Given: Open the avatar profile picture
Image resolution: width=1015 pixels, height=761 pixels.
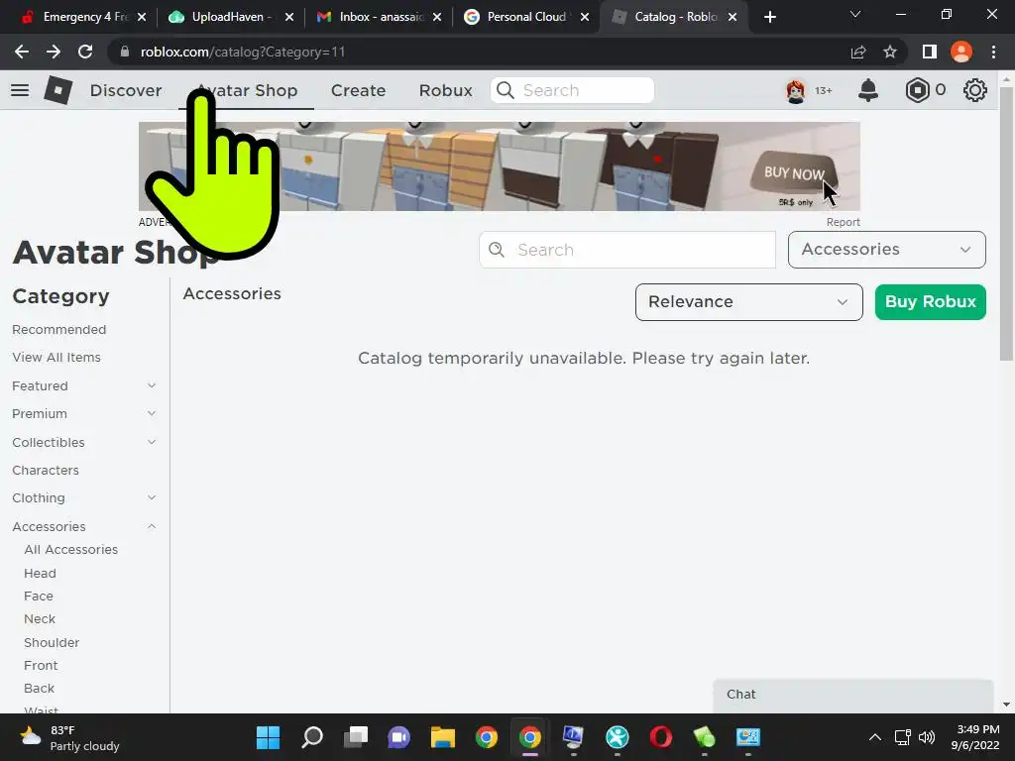Looking at the screenshot, I should (796, 90).
